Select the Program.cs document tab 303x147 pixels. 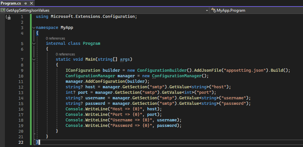(11, 3)
